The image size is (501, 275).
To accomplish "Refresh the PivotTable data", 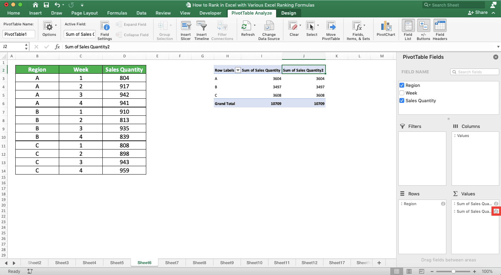I will (248, 29).
